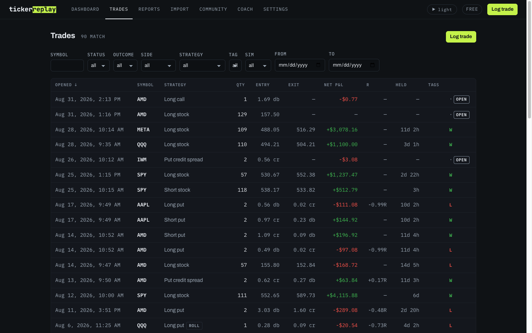This screenshot has width=532, height=333.
Task: Open SPY Short stock trade
Action: tap(263, 190)
